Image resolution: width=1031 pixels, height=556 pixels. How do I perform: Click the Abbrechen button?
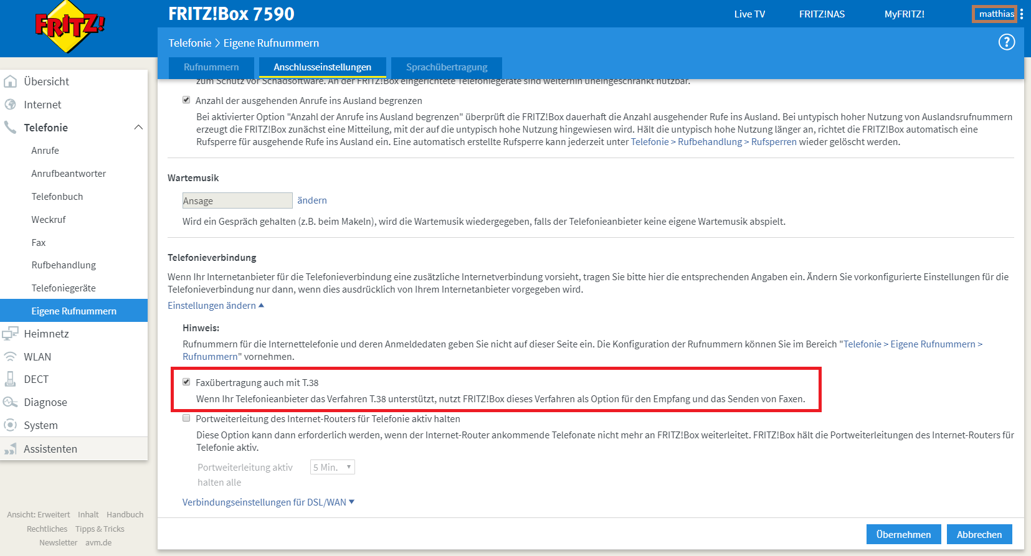979,534
